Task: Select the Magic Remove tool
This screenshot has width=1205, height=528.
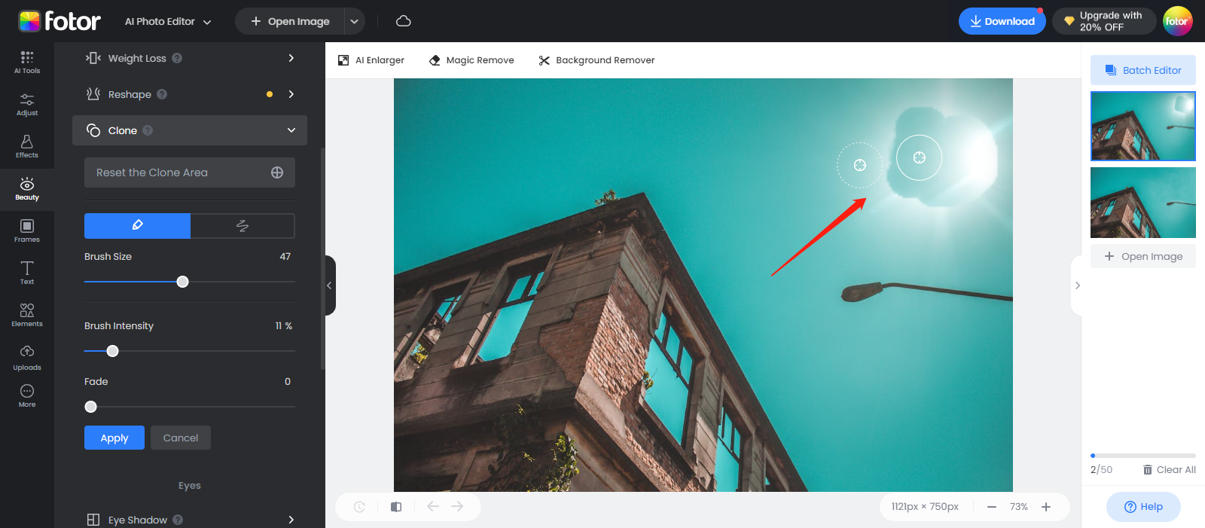Action: point(471,60)
